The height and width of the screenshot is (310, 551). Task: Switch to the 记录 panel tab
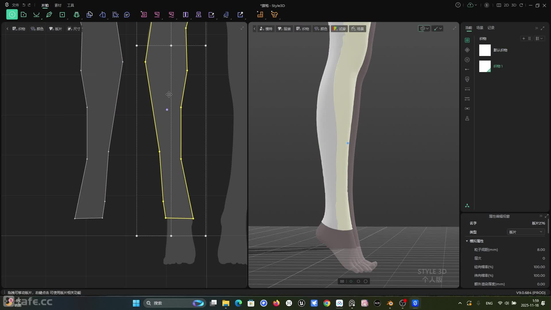click(x=491, y=28)
